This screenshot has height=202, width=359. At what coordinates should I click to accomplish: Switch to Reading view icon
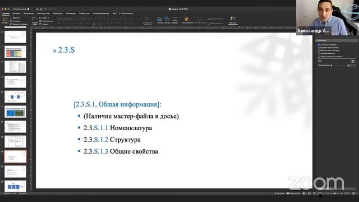[315, 194]
